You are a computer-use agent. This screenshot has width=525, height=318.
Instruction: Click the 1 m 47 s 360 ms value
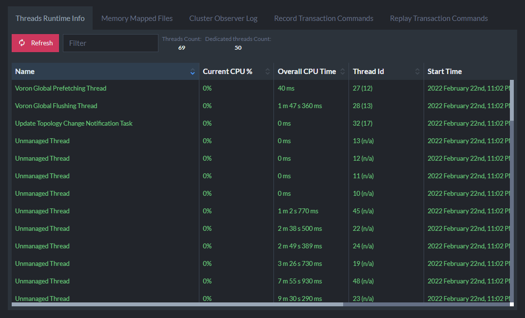pos(300,106)
